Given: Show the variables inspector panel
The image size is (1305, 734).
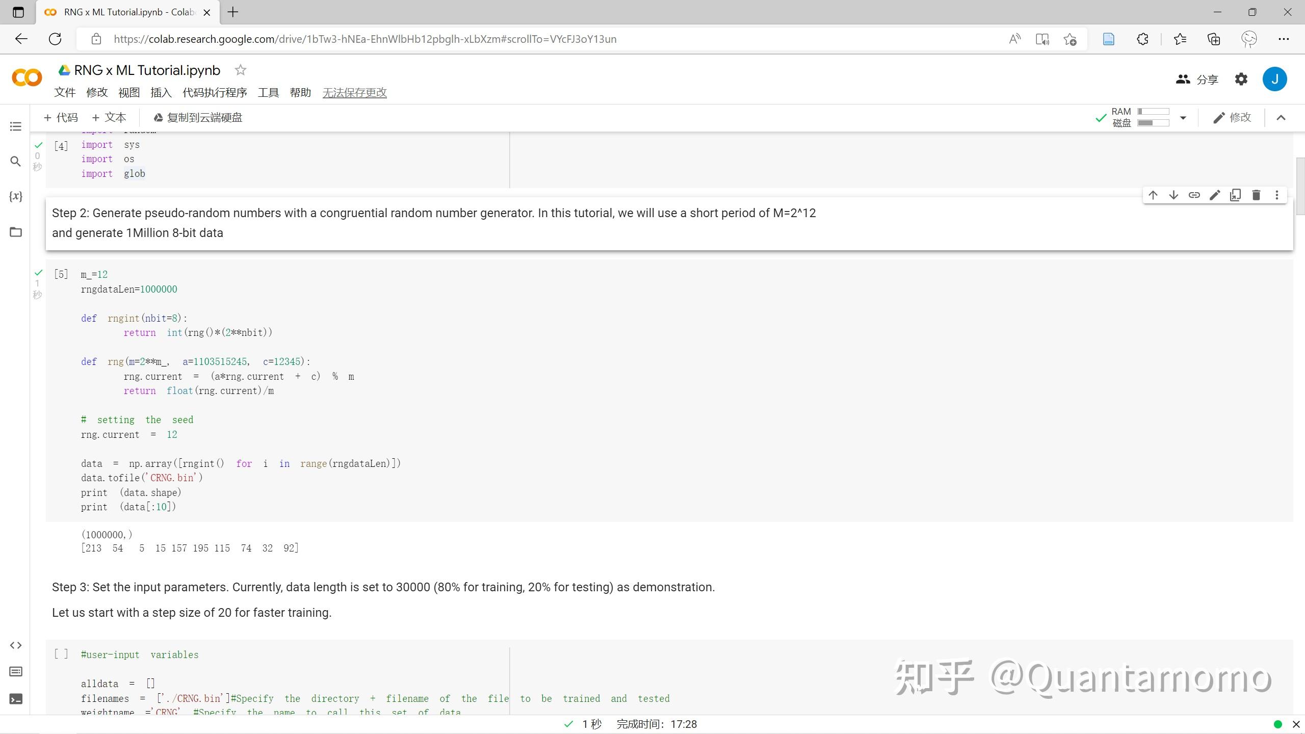Looking at the screenshot, I should 15,196.
